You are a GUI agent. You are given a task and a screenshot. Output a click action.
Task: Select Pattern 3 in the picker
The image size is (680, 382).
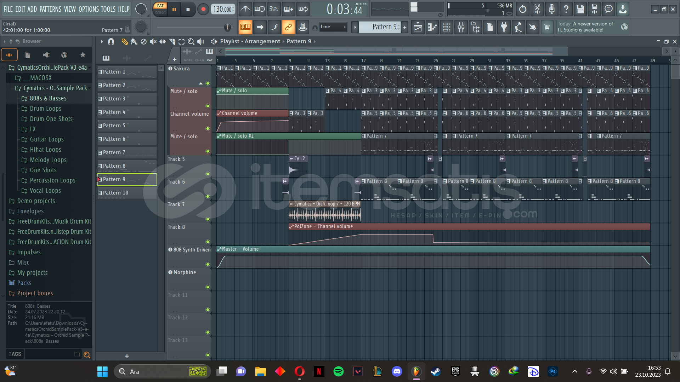click(x=127, y=99)
